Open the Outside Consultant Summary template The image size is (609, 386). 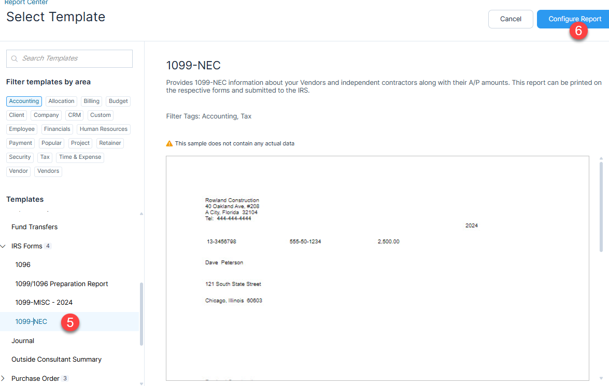coord(56,359)
